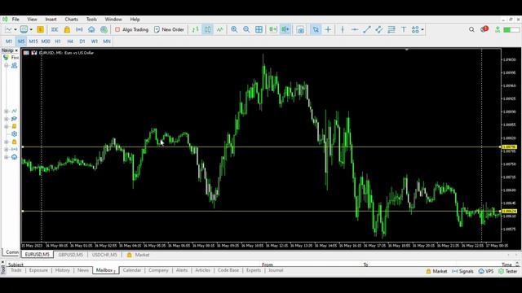The width and height of the screenshot is (522, 293).
Task: Open the objects shapes dropdown arrow
Action: point(422,29)
